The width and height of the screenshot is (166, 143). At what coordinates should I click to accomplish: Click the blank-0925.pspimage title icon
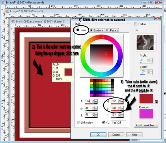(x=13, y=21)
